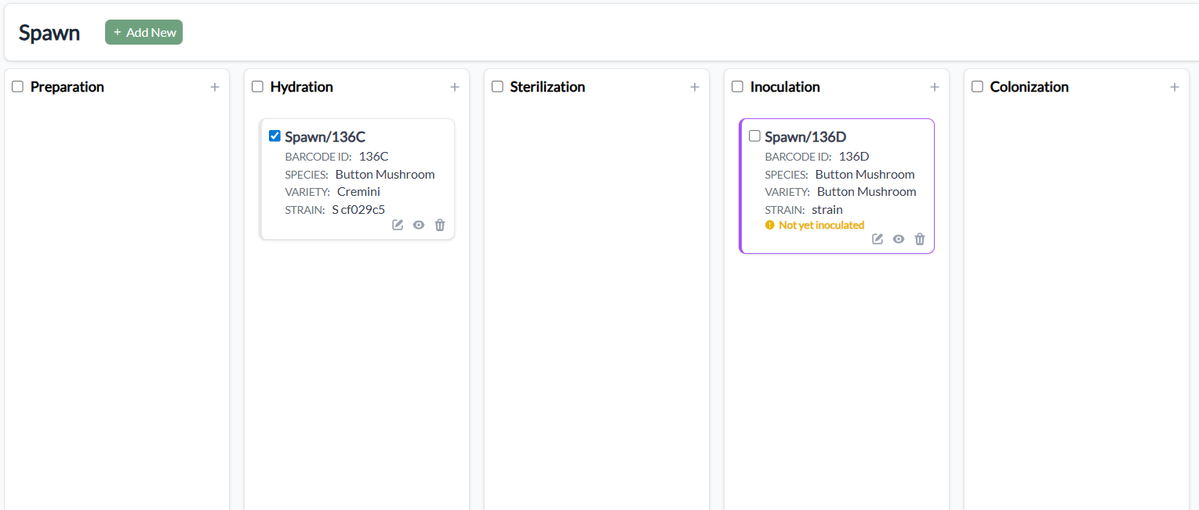
Task: Open the Spawn/136D card title
Action: tap(805, 137)
